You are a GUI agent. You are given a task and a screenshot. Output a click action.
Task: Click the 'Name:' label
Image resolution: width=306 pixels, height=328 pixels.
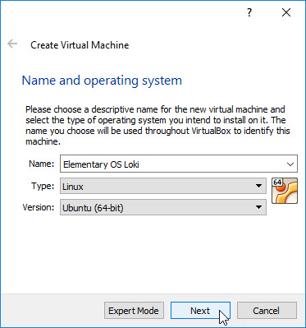coord(42,164)
